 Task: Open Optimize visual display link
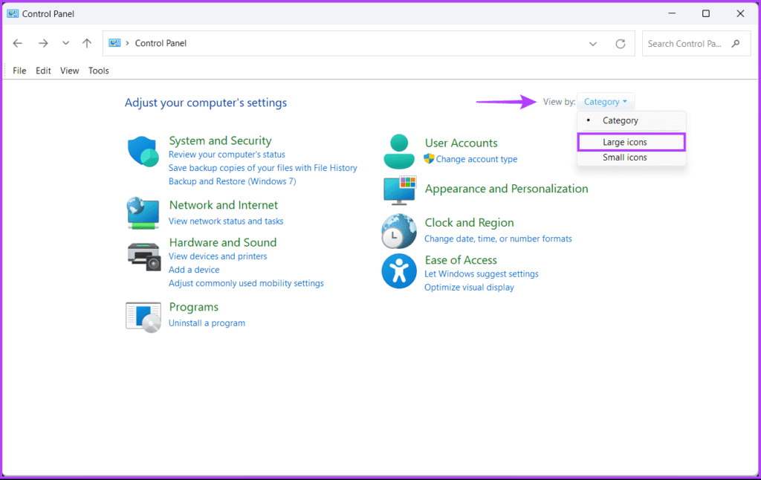469,288
